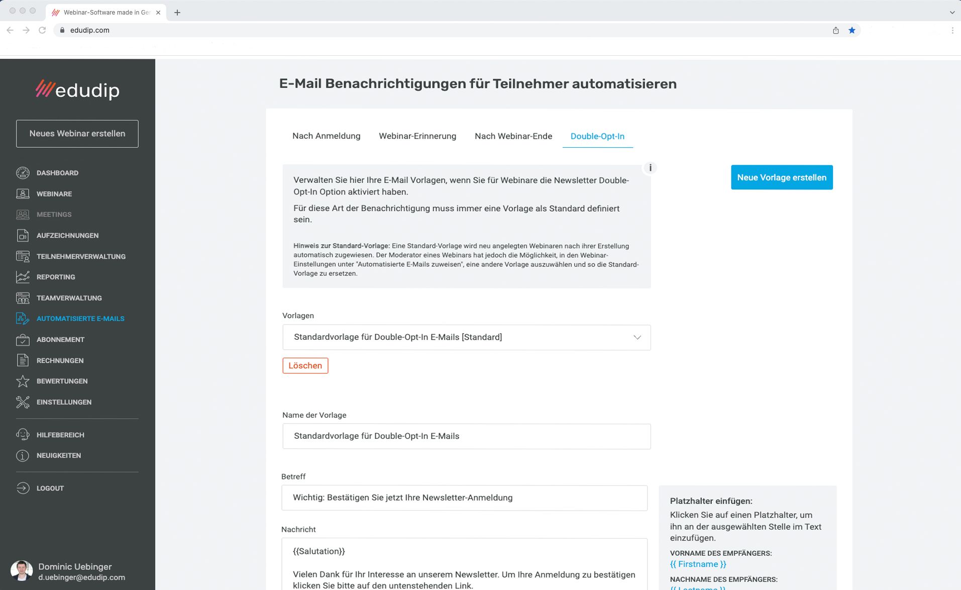Open Einstellungen tools icon
The height and width of the screenshot is (590, 961).
click(23, 402)
